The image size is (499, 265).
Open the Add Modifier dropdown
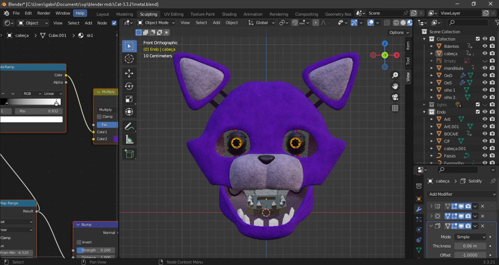(462, 194)
